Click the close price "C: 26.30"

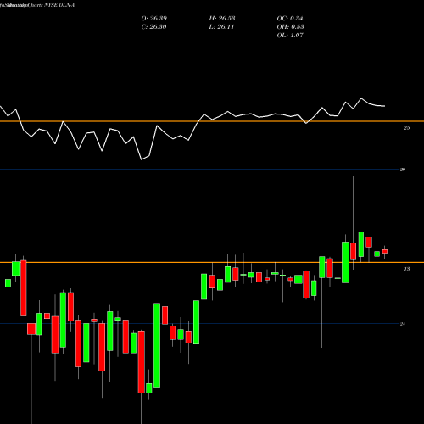click(x=153, y=27)
